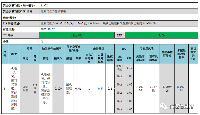Viewport: 200px width, 115px height.
Task: Click the '未减轻的后果频率' column header
Action: (181, 54)
